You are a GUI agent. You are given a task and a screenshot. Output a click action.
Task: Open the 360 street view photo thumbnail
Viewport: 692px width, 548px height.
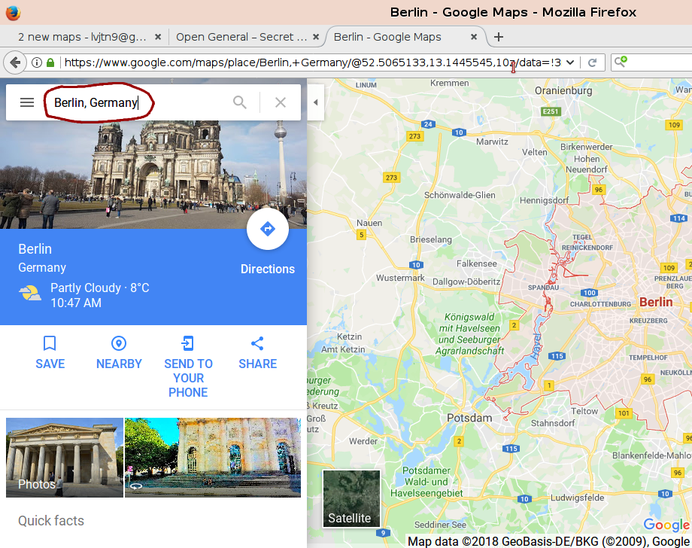point(213,458)
